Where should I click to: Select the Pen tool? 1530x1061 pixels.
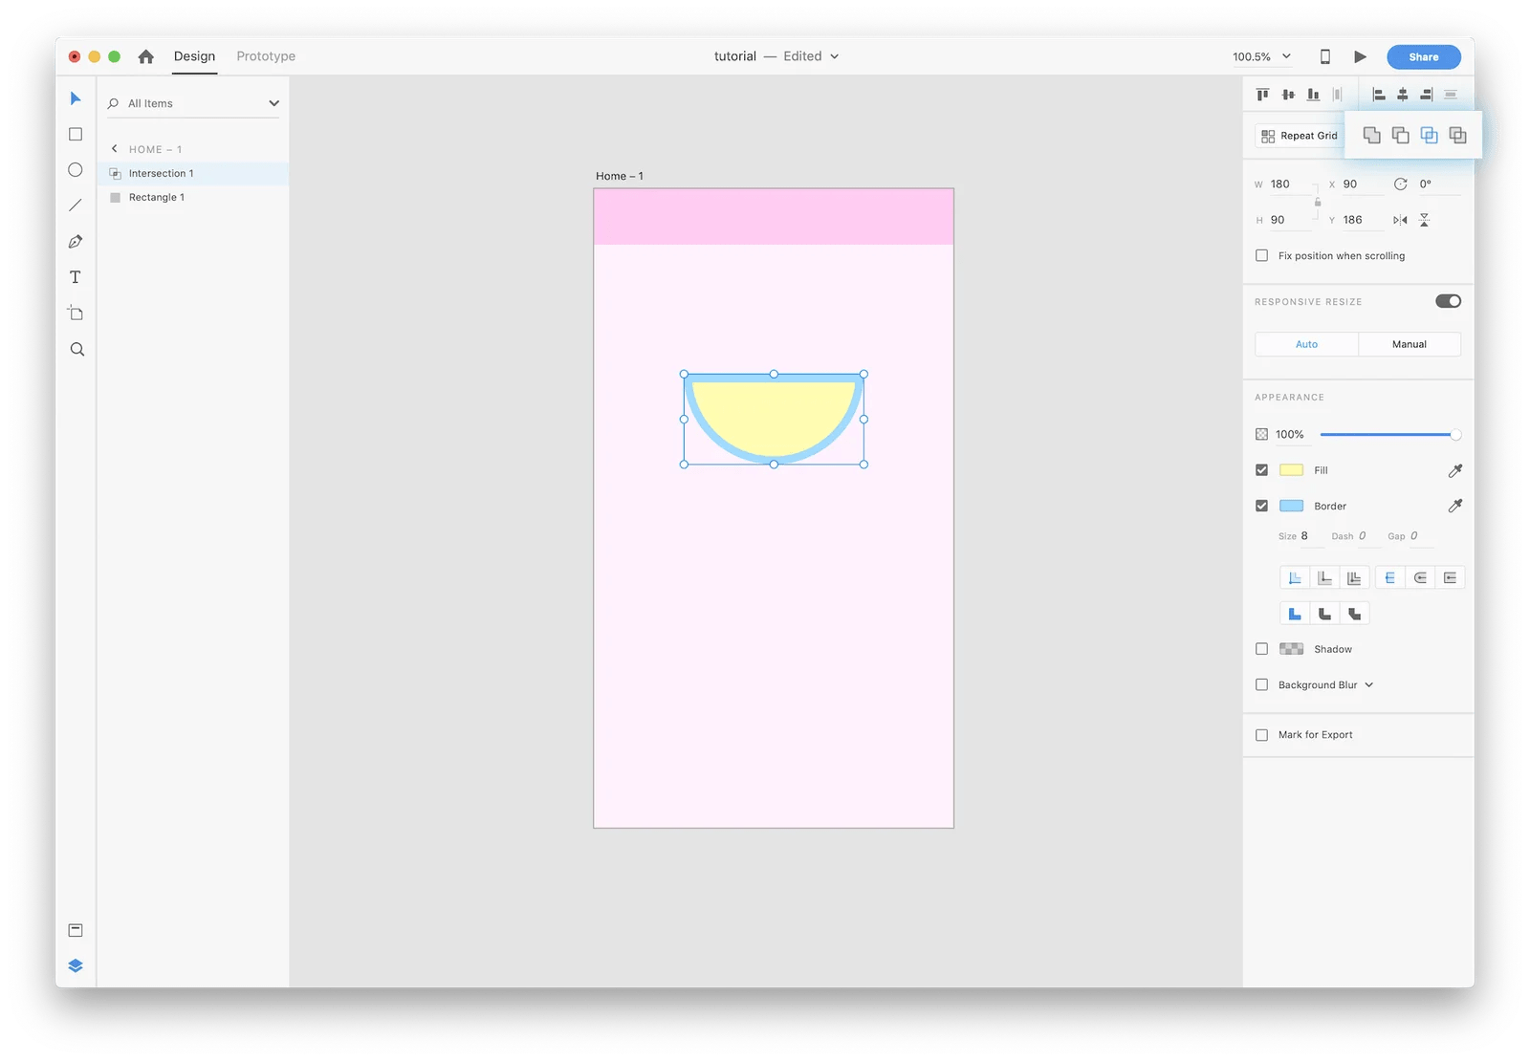[x=76, y=242]
